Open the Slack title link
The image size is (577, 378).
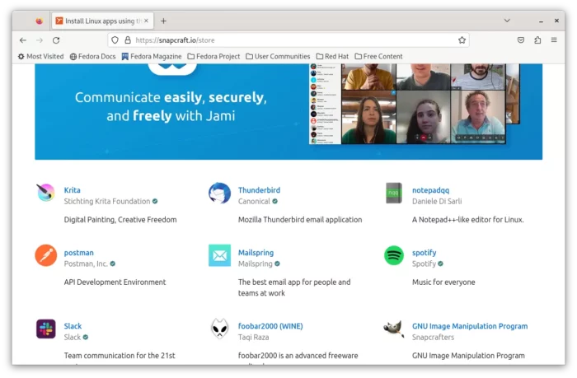click(x=73, y=326)
